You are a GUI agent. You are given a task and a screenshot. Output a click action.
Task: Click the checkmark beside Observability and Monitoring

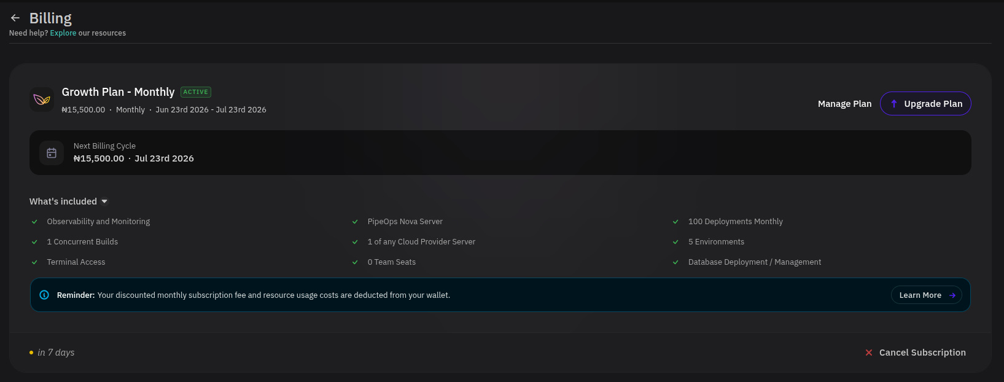point(34,222)
